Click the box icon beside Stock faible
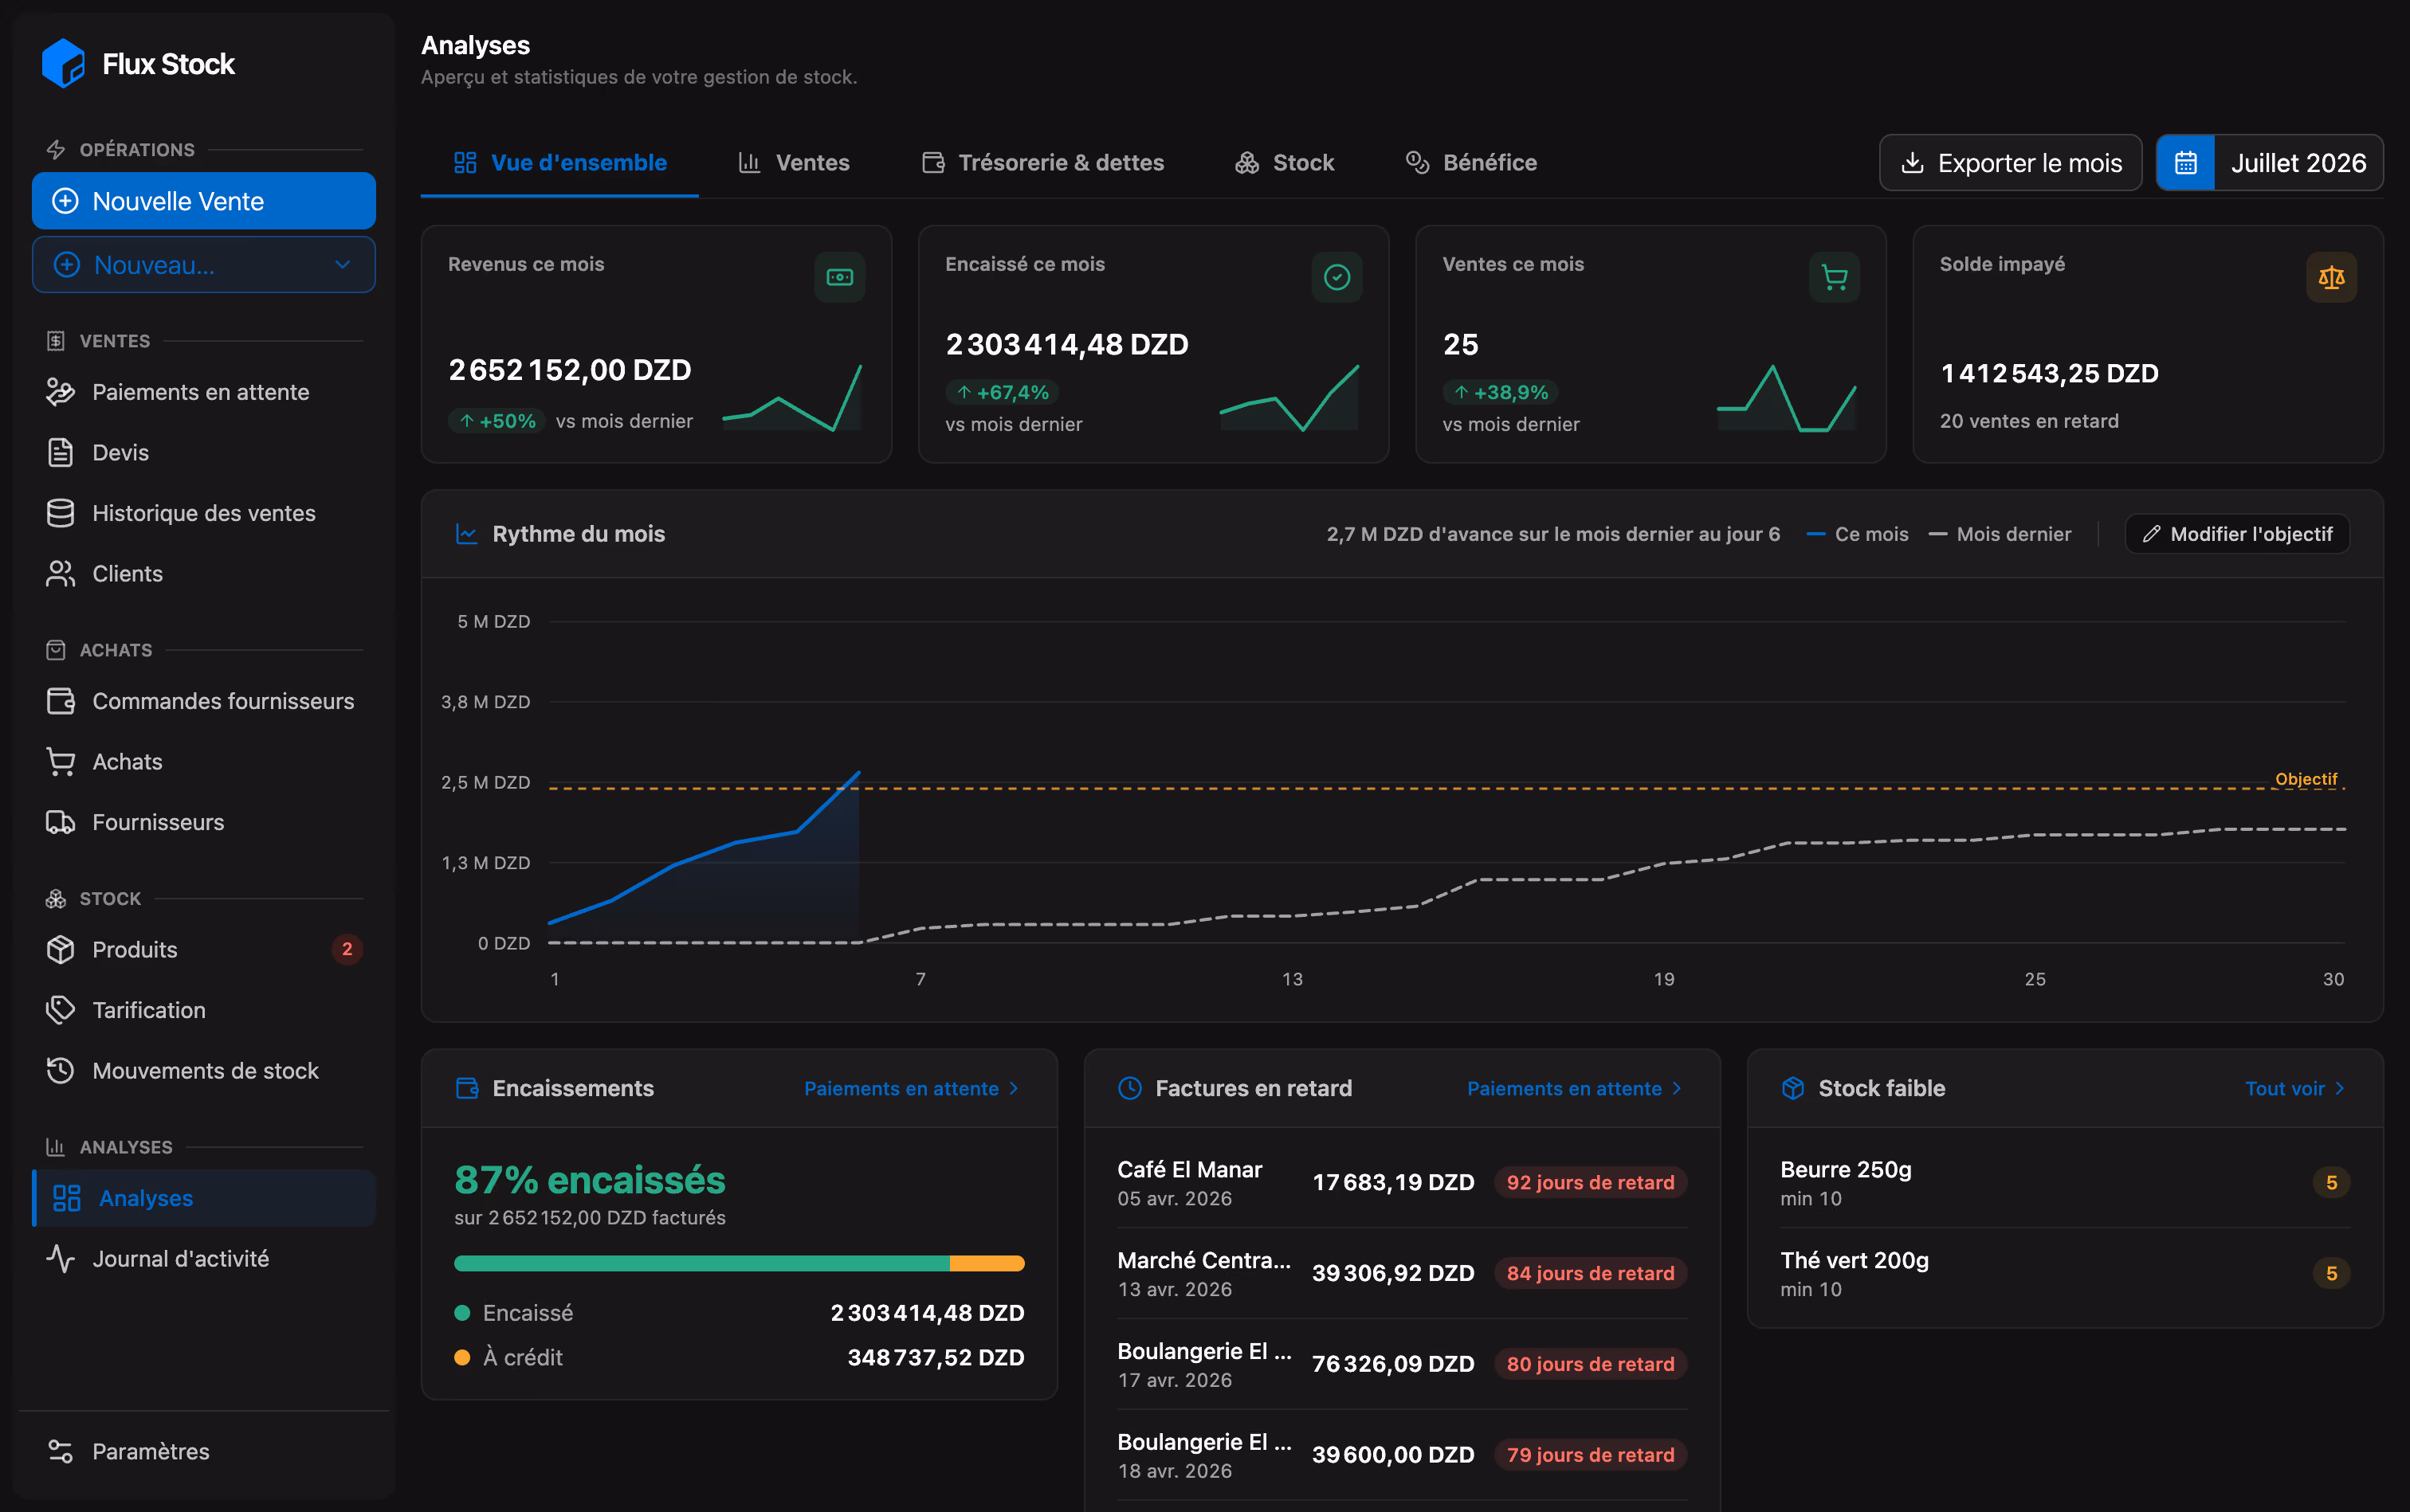This screenshot has height=1512, width=2410. 1792,1088
